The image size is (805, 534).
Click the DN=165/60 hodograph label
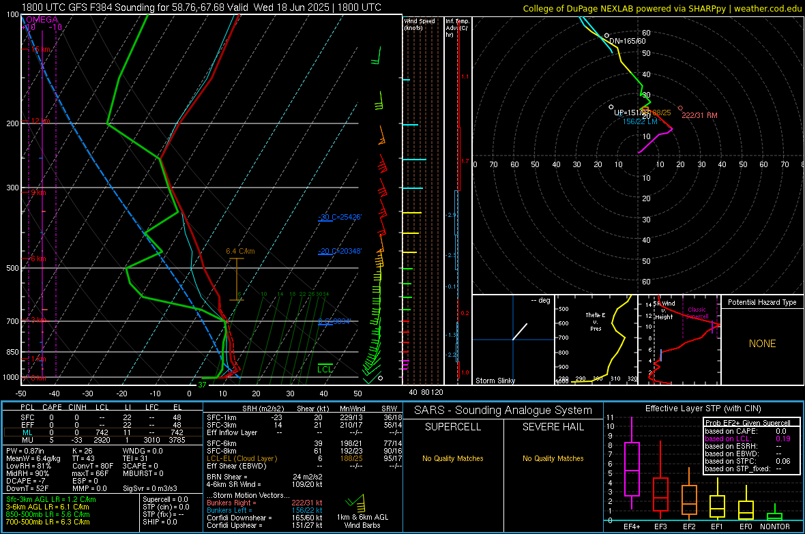(x=628, y=41)
